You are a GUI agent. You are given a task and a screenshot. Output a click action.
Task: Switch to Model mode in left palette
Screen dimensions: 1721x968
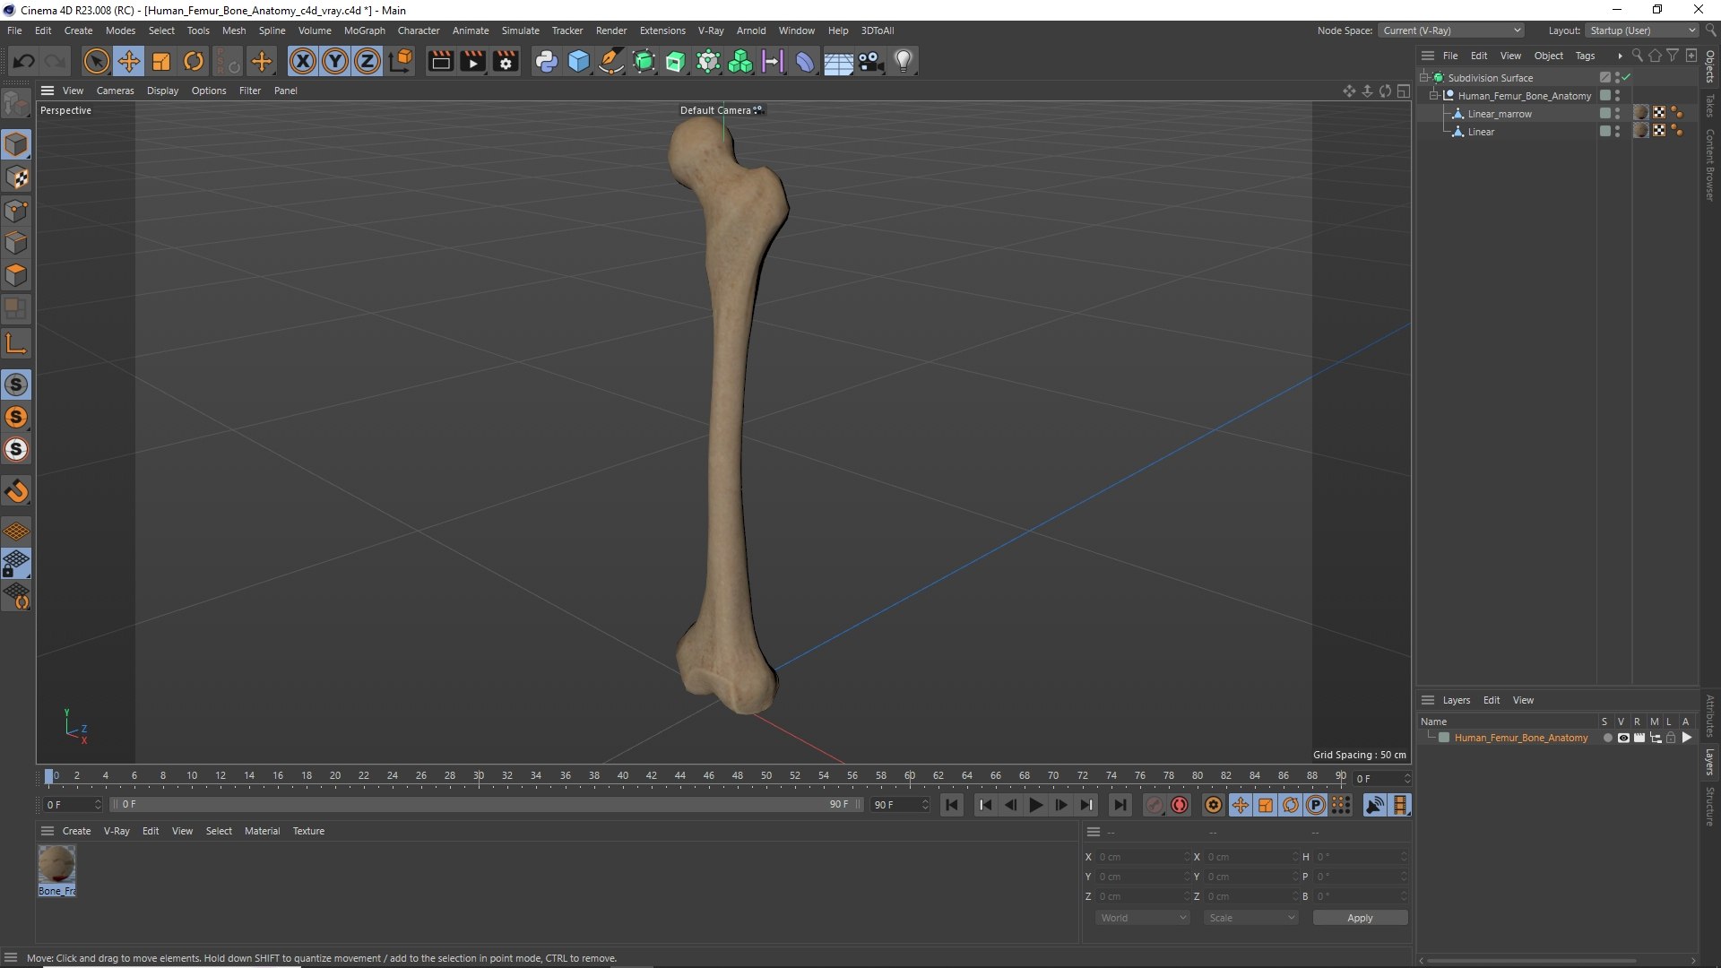(16, 144)
